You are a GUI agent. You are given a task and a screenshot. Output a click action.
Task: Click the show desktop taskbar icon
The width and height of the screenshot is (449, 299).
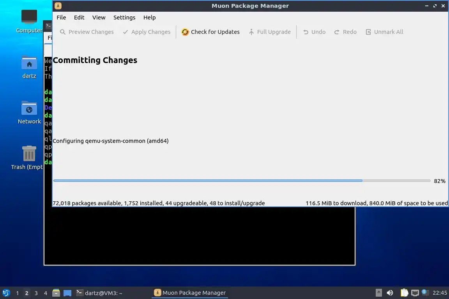[x=67, y=293]
